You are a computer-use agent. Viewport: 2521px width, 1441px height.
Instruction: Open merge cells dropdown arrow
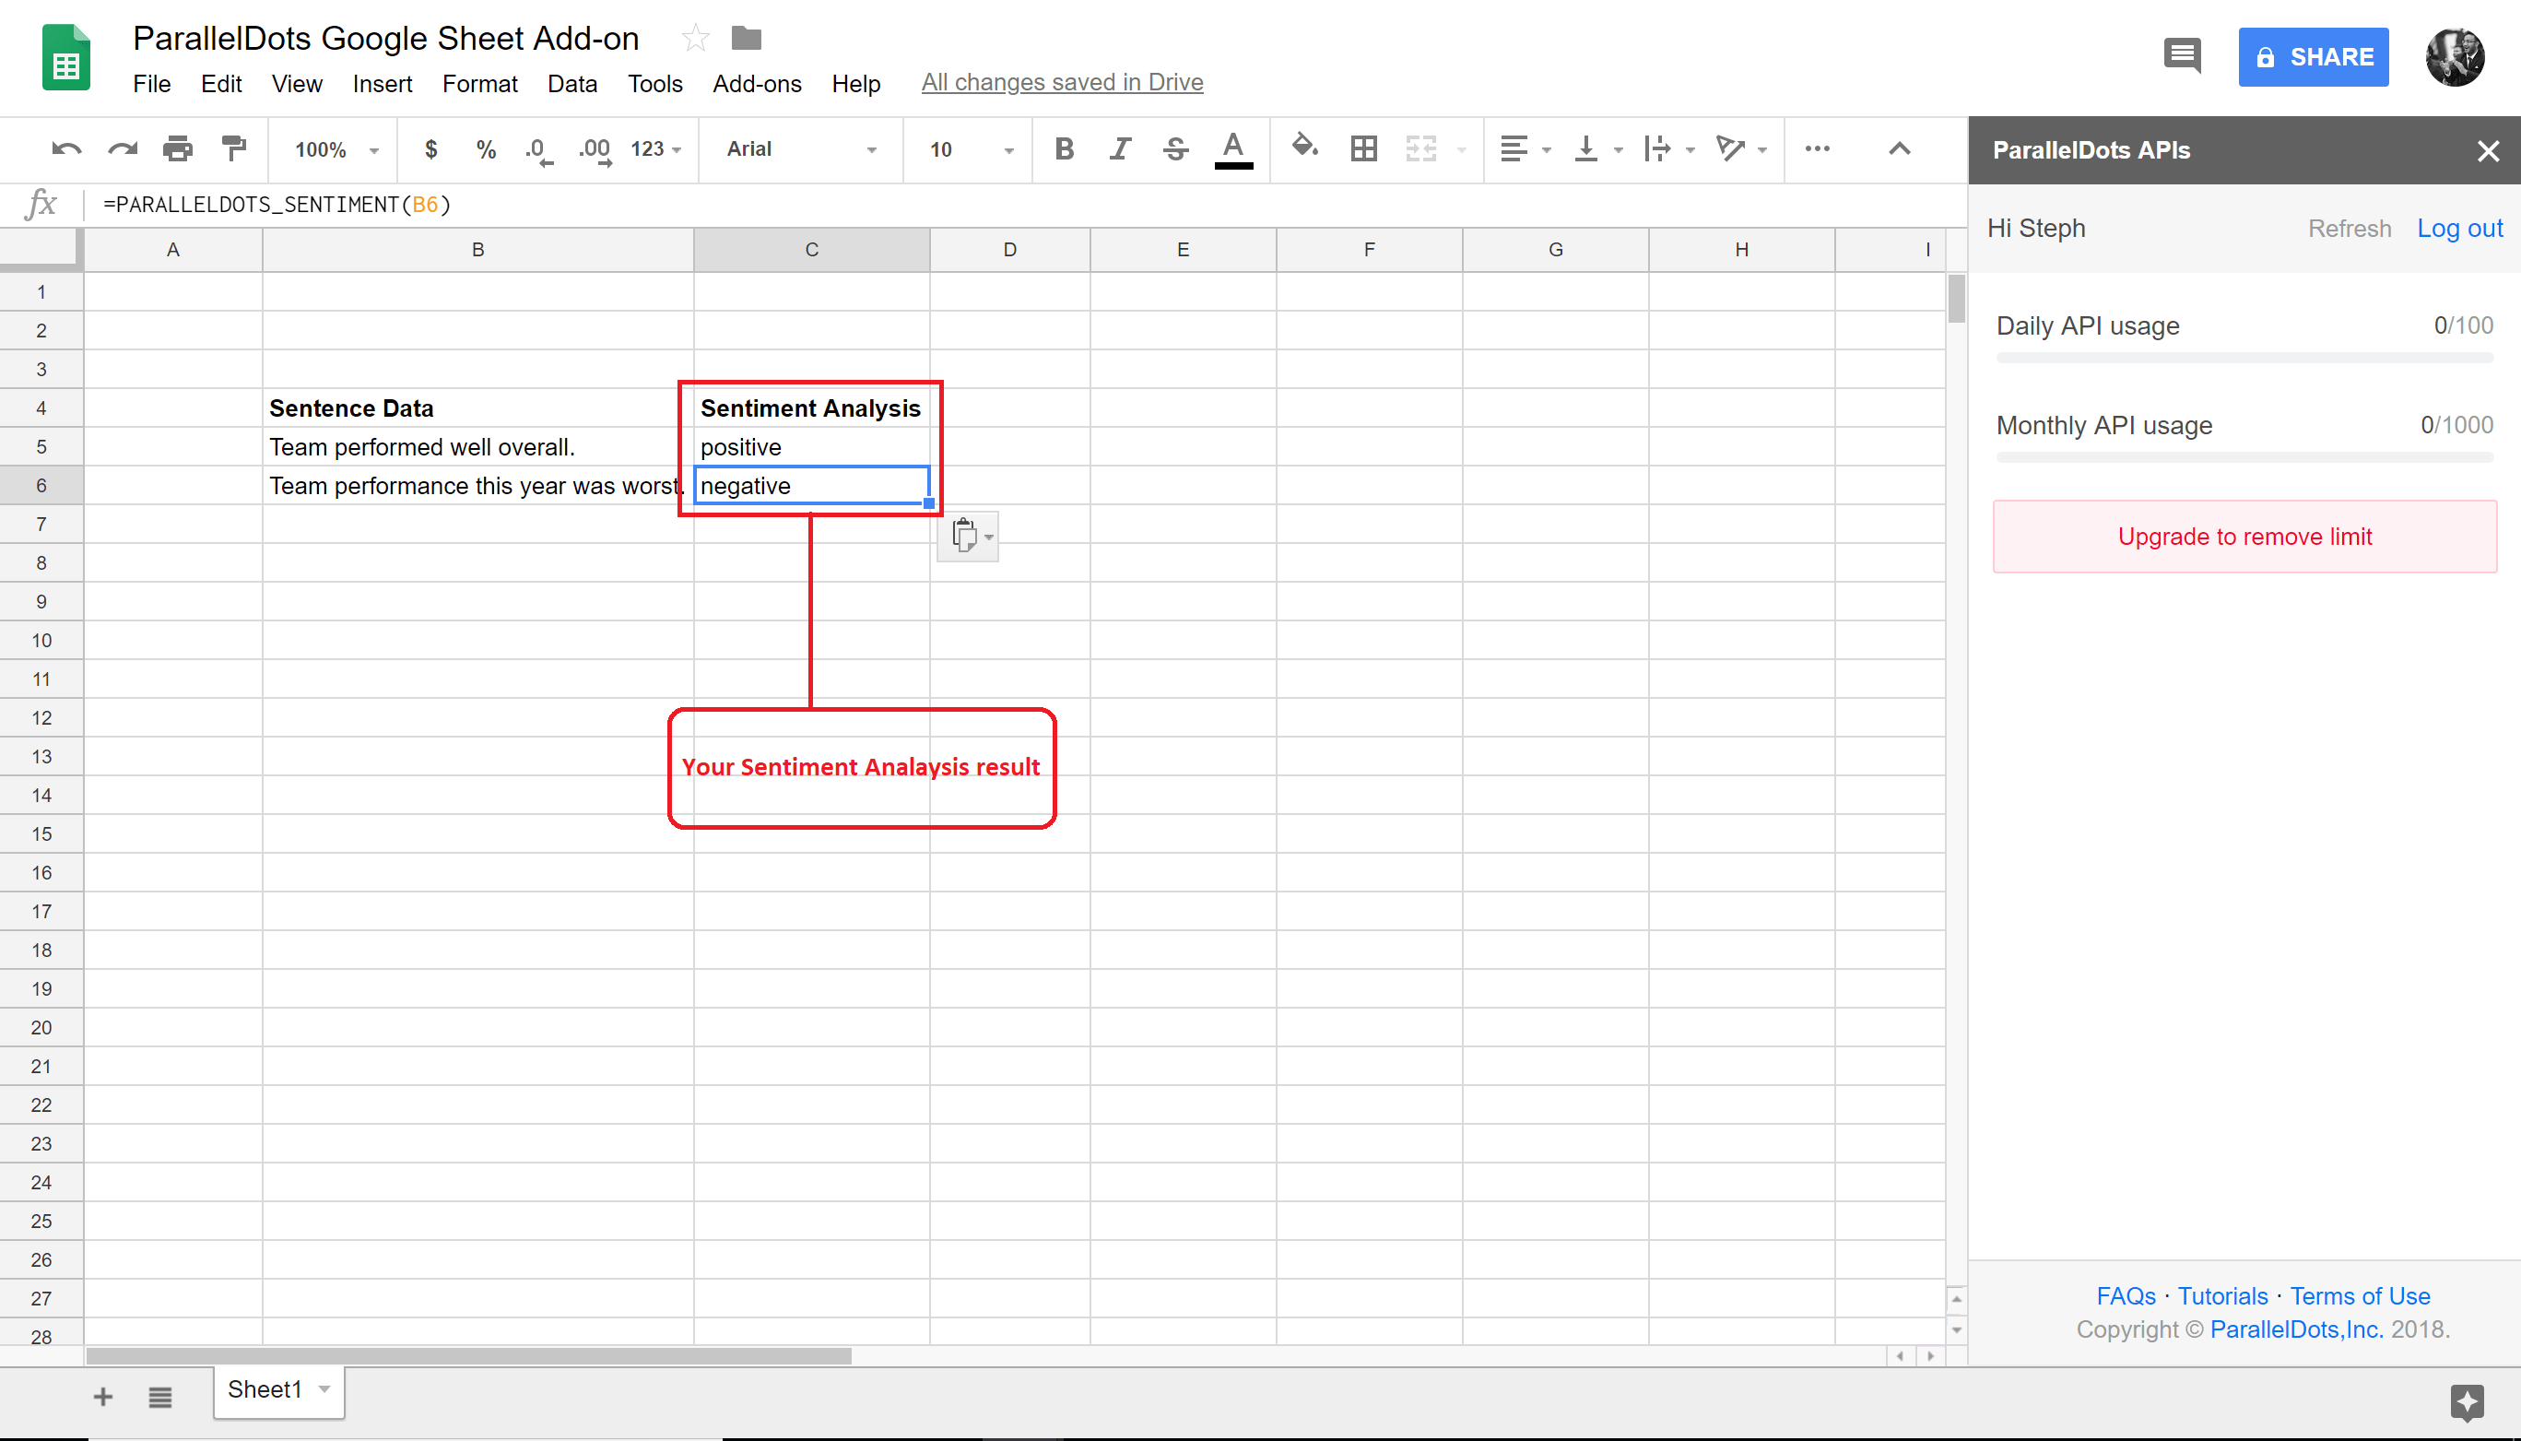1461,150
